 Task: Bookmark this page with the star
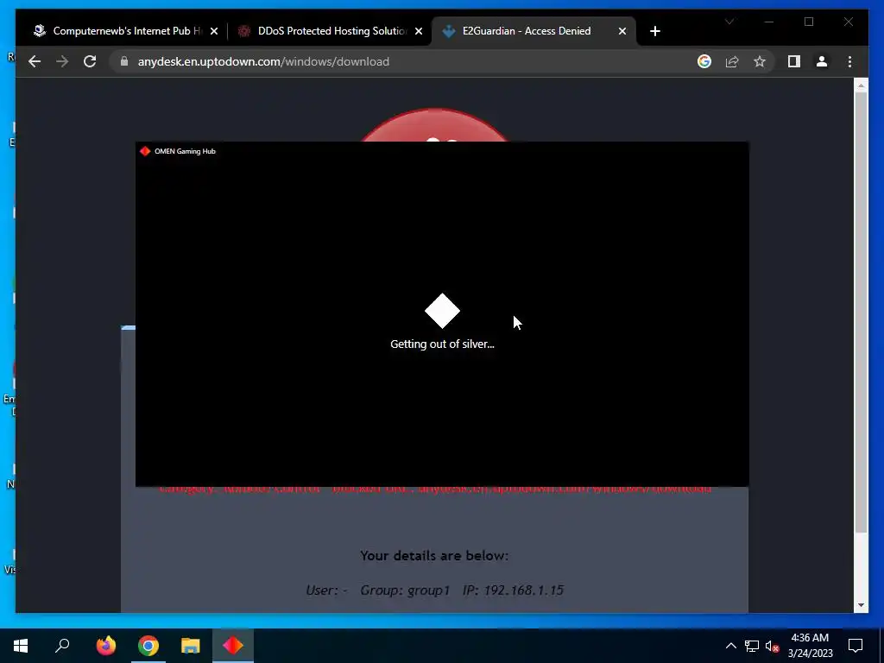(x=760, y=61)
